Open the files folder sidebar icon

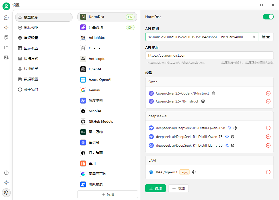pos(6,47)
